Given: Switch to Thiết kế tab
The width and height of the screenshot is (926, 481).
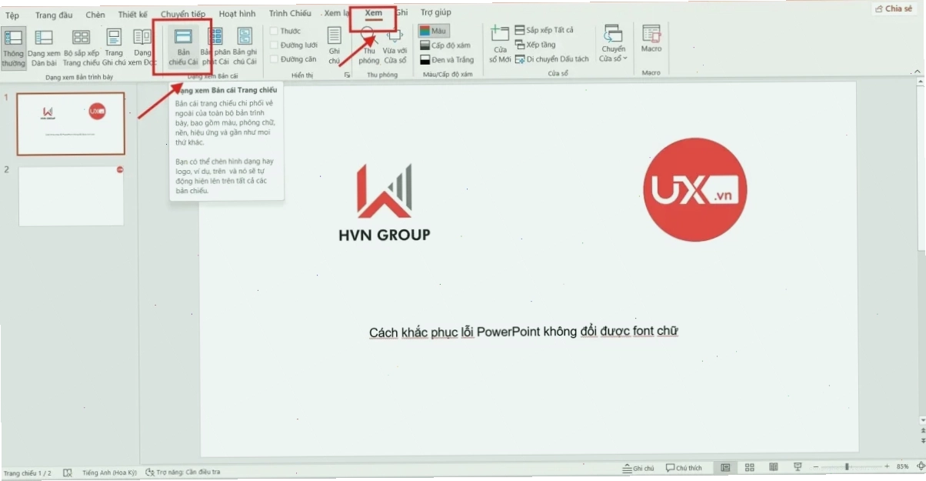Looking at the screenshot, I should [132, 14].
